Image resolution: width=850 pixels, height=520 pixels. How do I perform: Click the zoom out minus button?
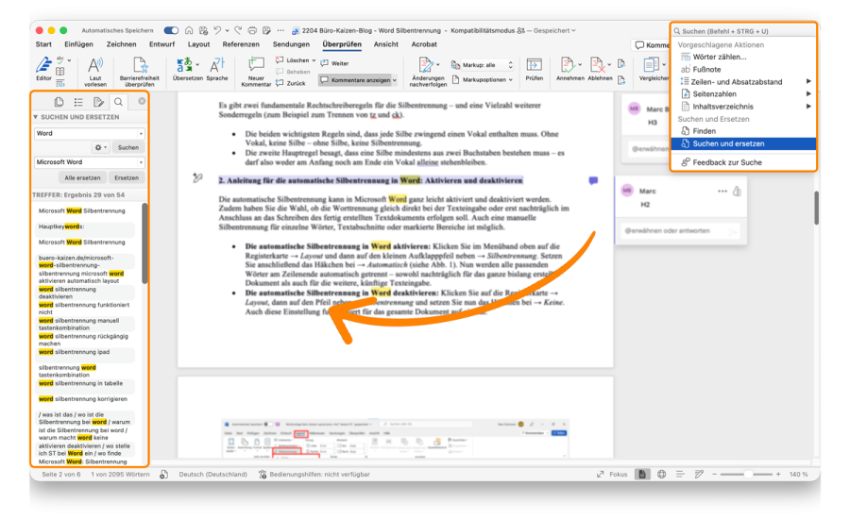click(714, 474)
